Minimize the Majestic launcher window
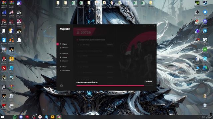The image size is (213, 119). (149, 26)
